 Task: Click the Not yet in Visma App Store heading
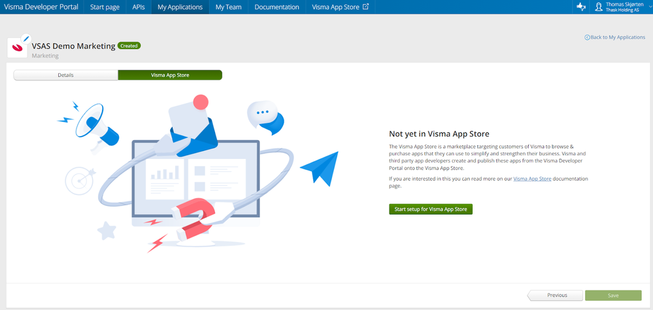(439, 134)
